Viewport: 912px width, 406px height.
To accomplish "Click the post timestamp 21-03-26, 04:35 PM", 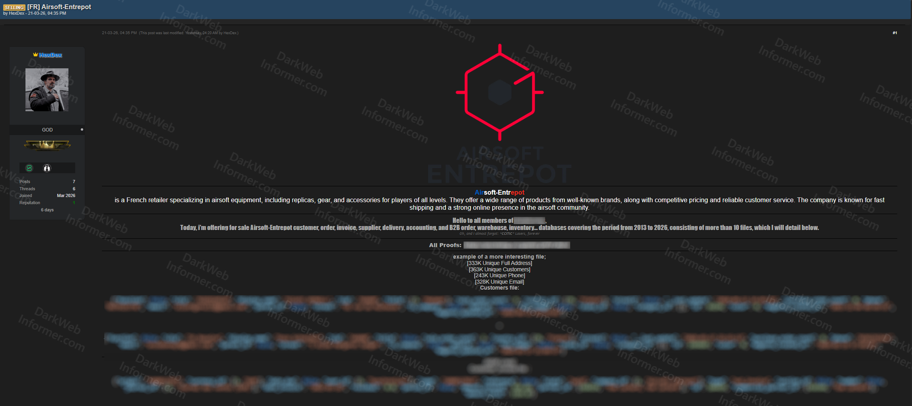I will 119,33.
